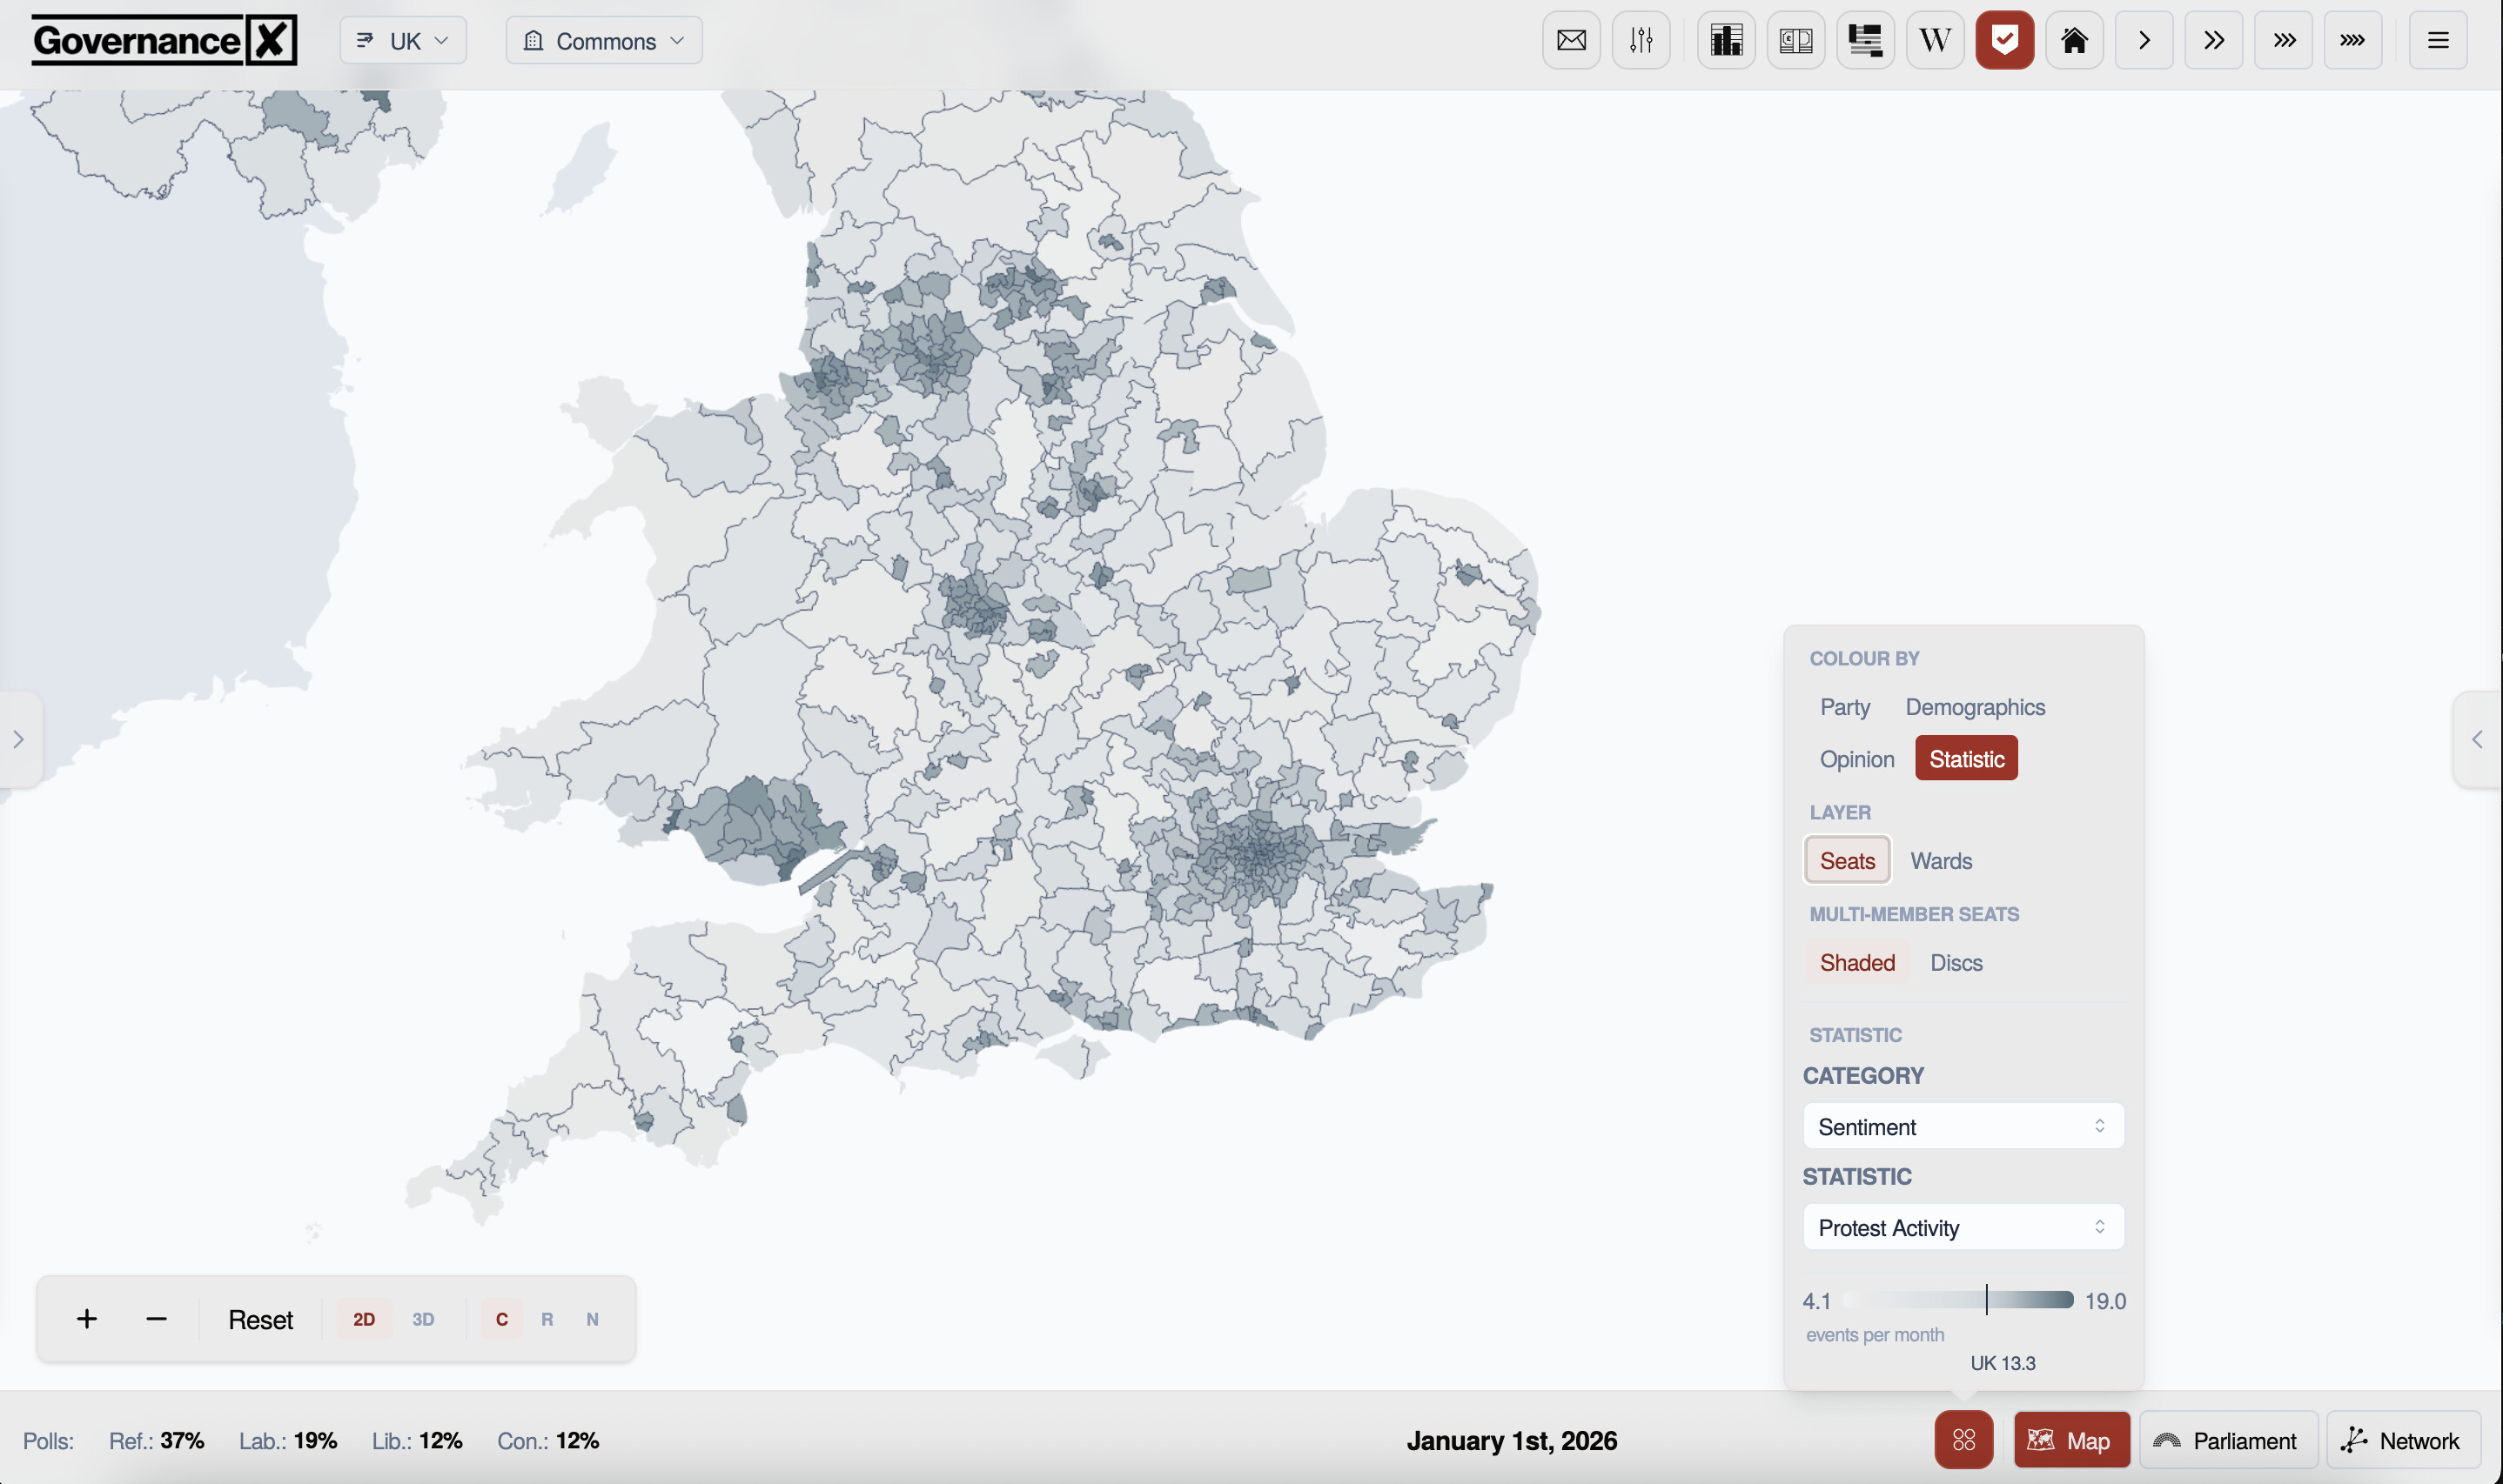2503x1484 pixels.
Task: Open the bar chart icon
Action: point(1726,41)
